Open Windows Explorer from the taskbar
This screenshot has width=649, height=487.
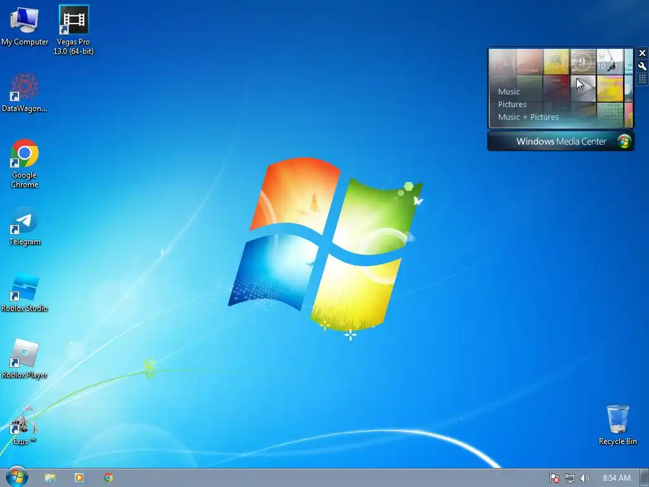(50, 477)
